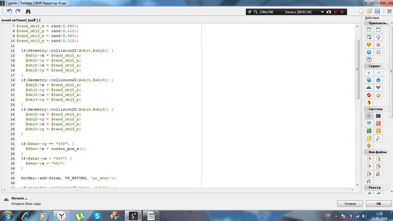Open uTorrent from the taskbar
Viewport: 393px width, 221px height.
coord(79,215)
